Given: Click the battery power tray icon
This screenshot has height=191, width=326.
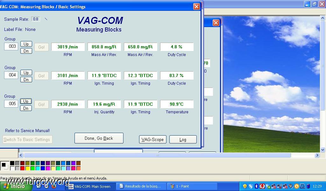Looking at the screenshot, I should coord(308,186).
